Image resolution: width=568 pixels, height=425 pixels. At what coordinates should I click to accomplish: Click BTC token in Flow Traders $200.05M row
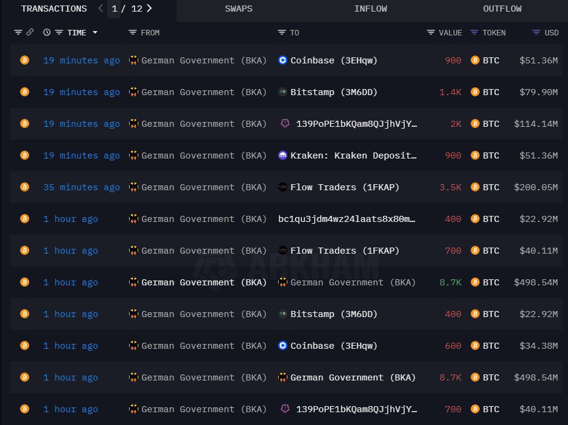(491, 187)
